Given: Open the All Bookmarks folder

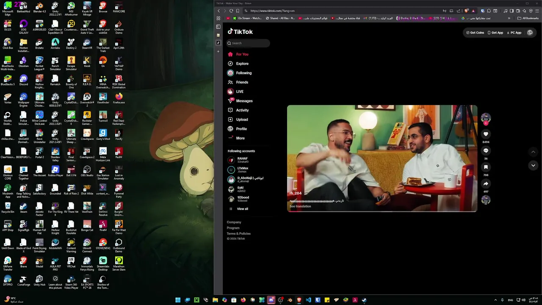Looking at the screenshot, I should coord(528,18).
